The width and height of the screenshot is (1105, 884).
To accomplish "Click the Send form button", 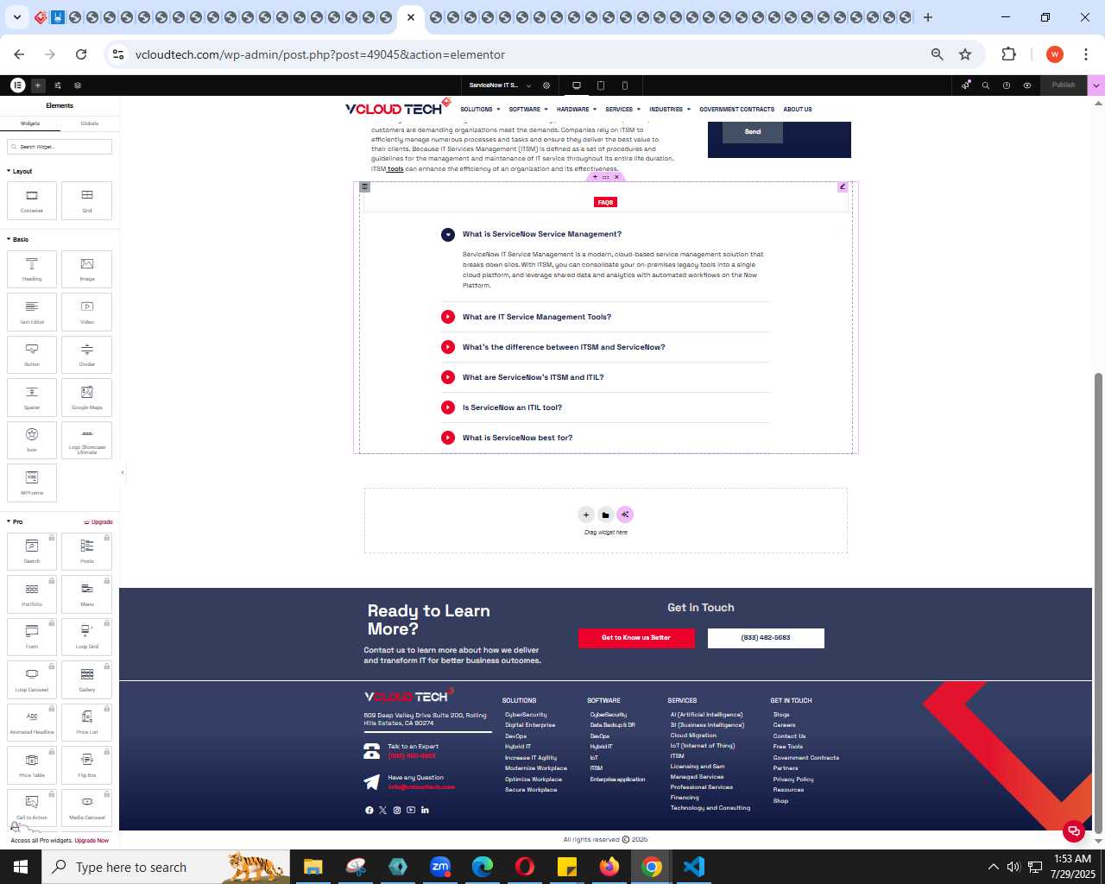I will tap(753, 132).
